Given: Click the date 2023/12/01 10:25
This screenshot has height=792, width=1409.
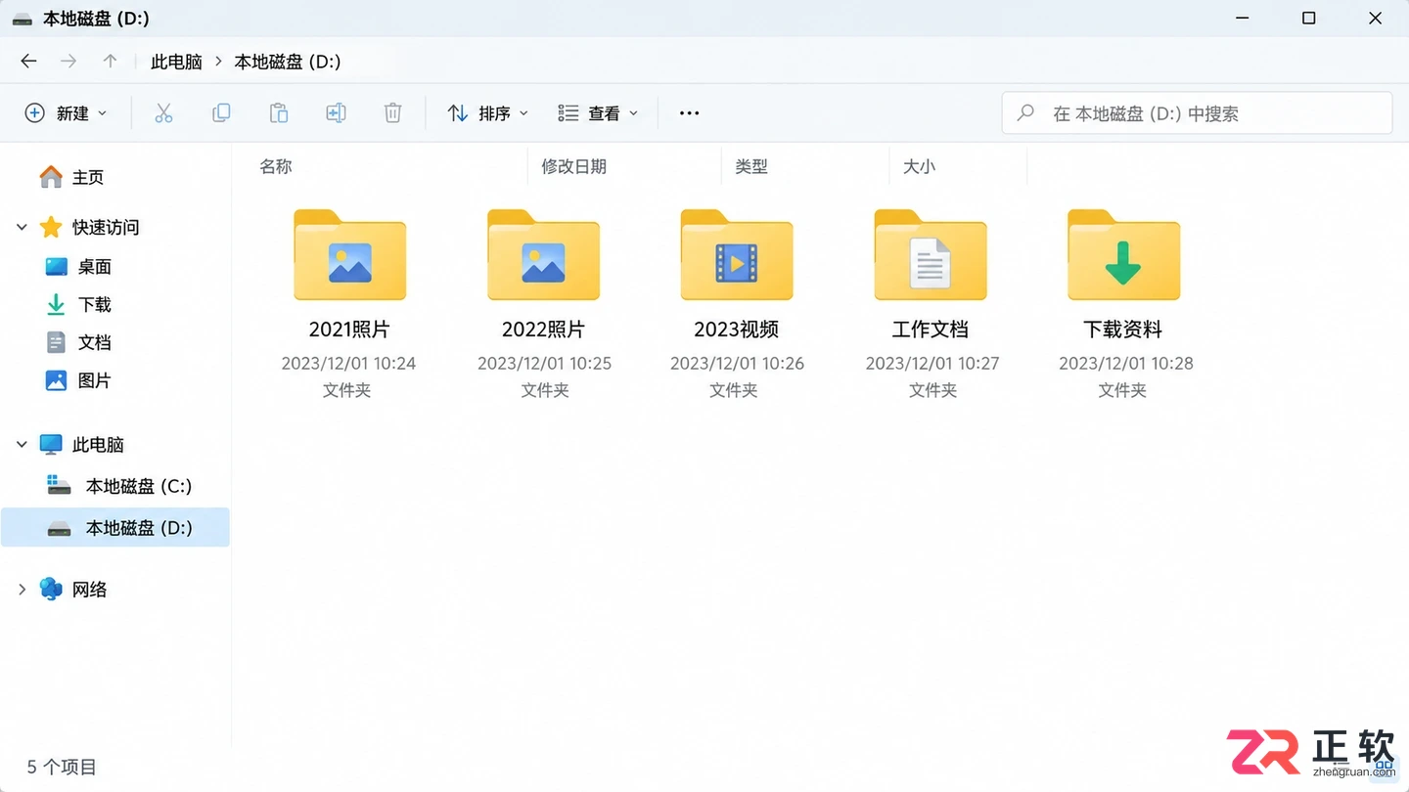Looking at the screenshot, I should pyautogui.click(x=544, y=363).
